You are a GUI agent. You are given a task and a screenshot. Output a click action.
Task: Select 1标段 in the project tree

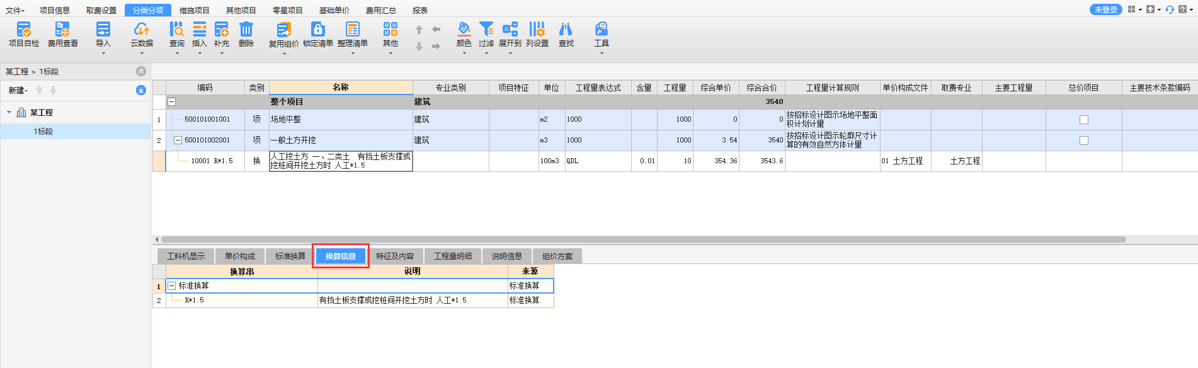pos(43,132)
